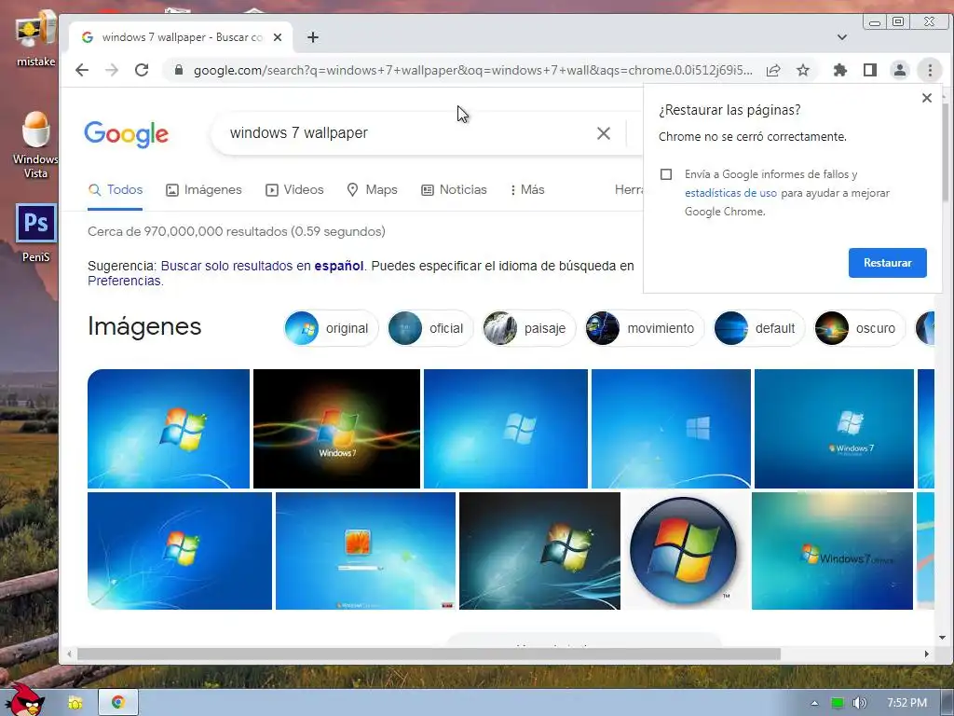Screen dimensions: 954x716
Task: Click the horizontal scrollbar thumb
Action: 429,654
